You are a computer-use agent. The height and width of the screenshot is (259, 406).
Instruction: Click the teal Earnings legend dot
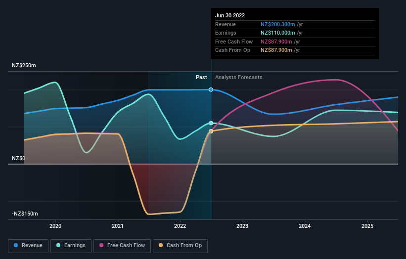[x=58, y=245]
